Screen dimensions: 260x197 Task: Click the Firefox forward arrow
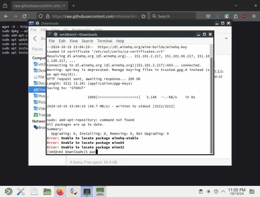tap(15, 16)
